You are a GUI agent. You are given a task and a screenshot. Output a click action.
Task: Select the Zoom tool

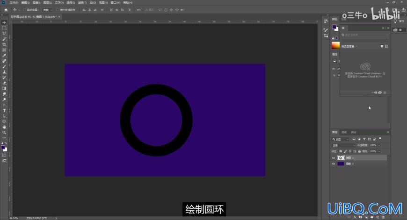[4, 132]
